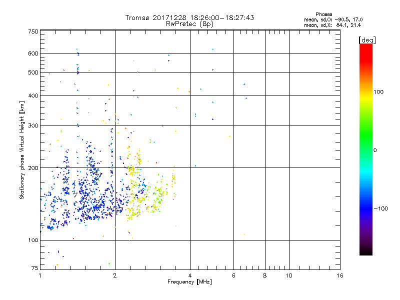Click the x-axis '8' tick label
The width and height of the screenshot is (400, 300).
265,275
